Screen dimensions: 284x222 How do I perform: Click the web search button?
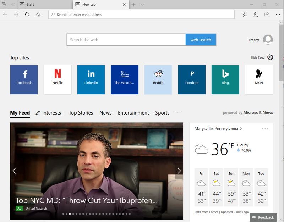click(201, 40)
